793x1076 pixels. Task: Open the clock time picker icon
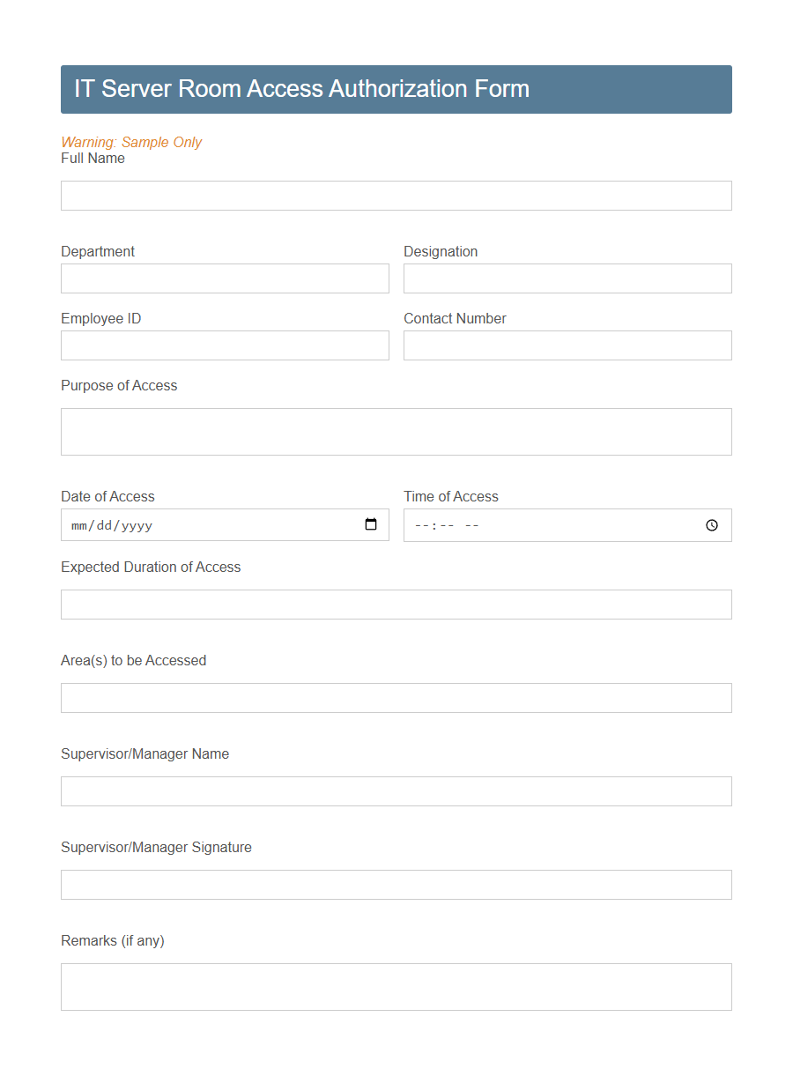tap(711, 524)
